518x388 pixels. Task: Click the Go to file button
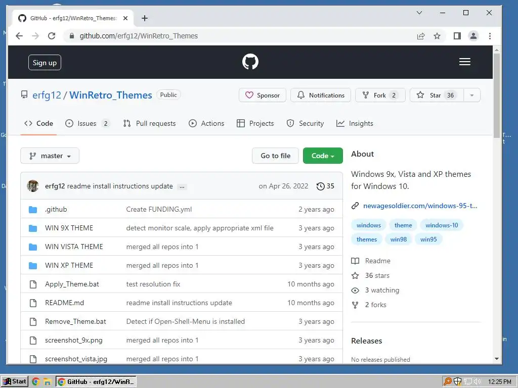pyautogui.click(x=276, y=156)
